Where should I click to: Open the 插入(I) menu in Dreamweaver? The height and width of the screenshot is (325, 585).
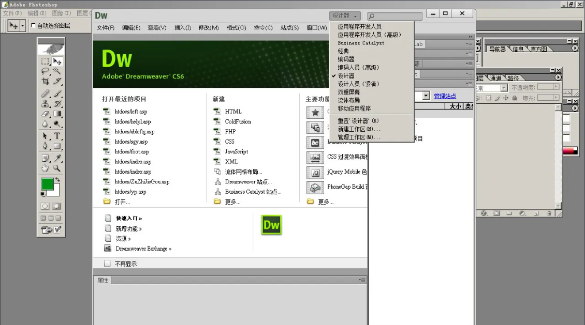182,28
